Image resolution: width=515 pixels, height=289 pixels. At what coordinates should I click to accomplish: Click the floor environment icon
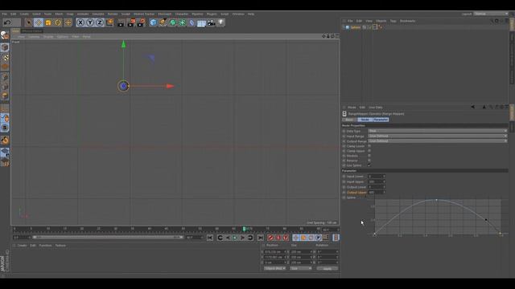point(201,22)
